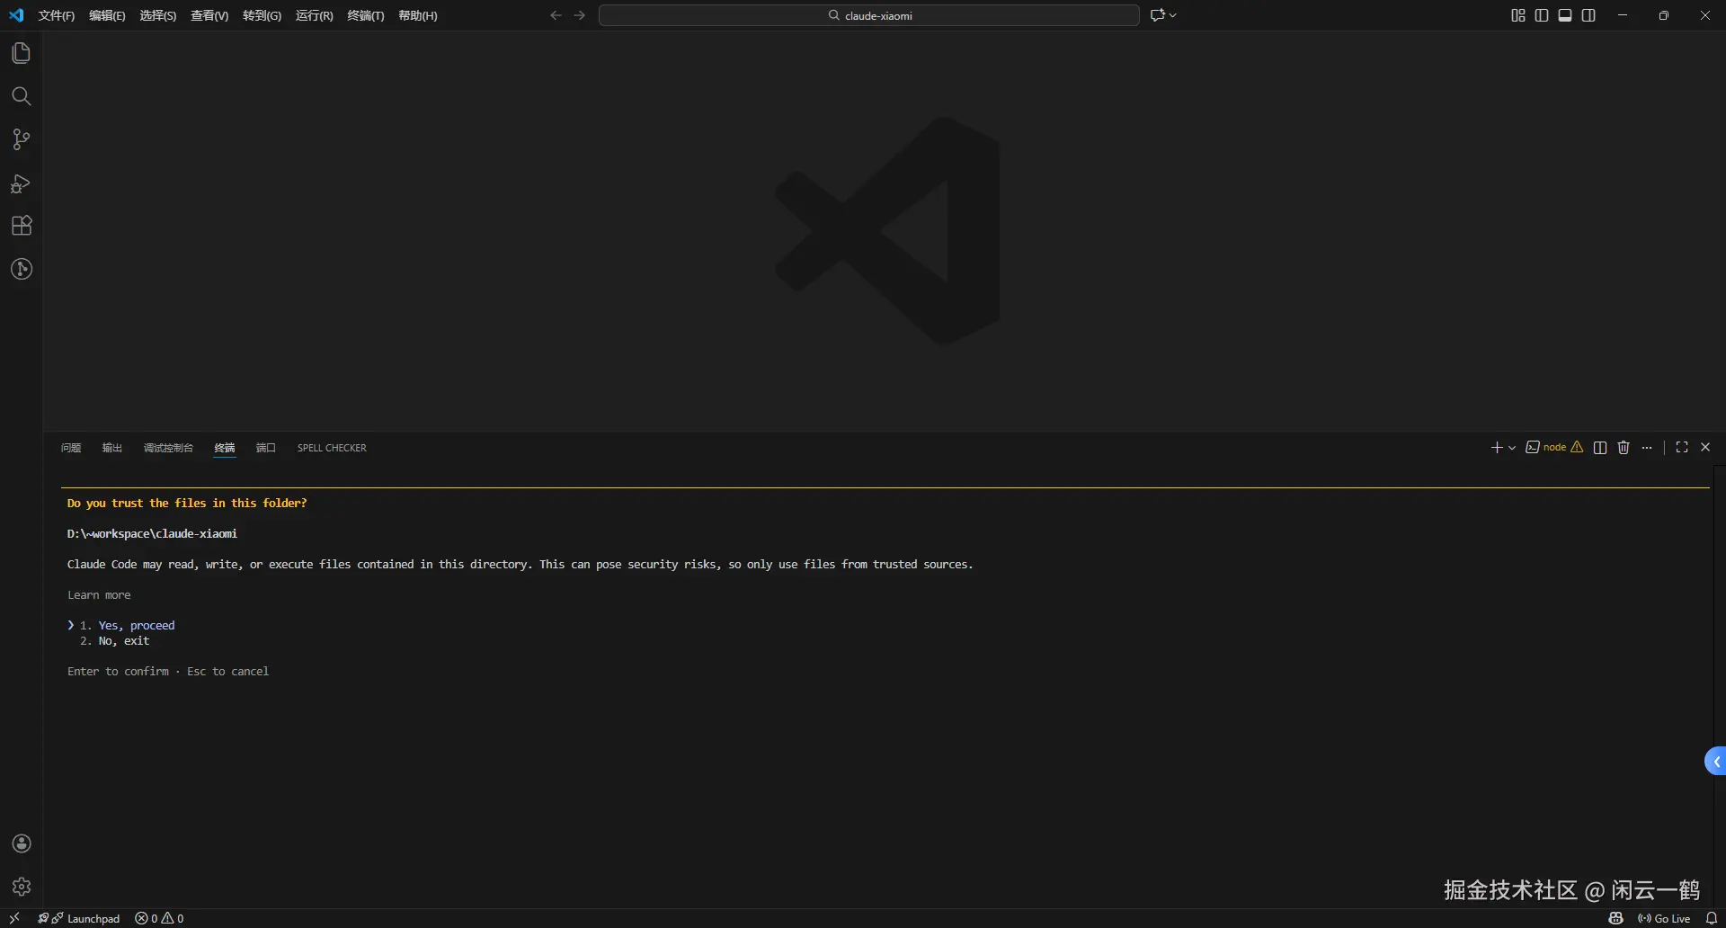Select the 终端 (Terminal) tab
This screenshot has height=928, width=1726.
tap(225, 448)
